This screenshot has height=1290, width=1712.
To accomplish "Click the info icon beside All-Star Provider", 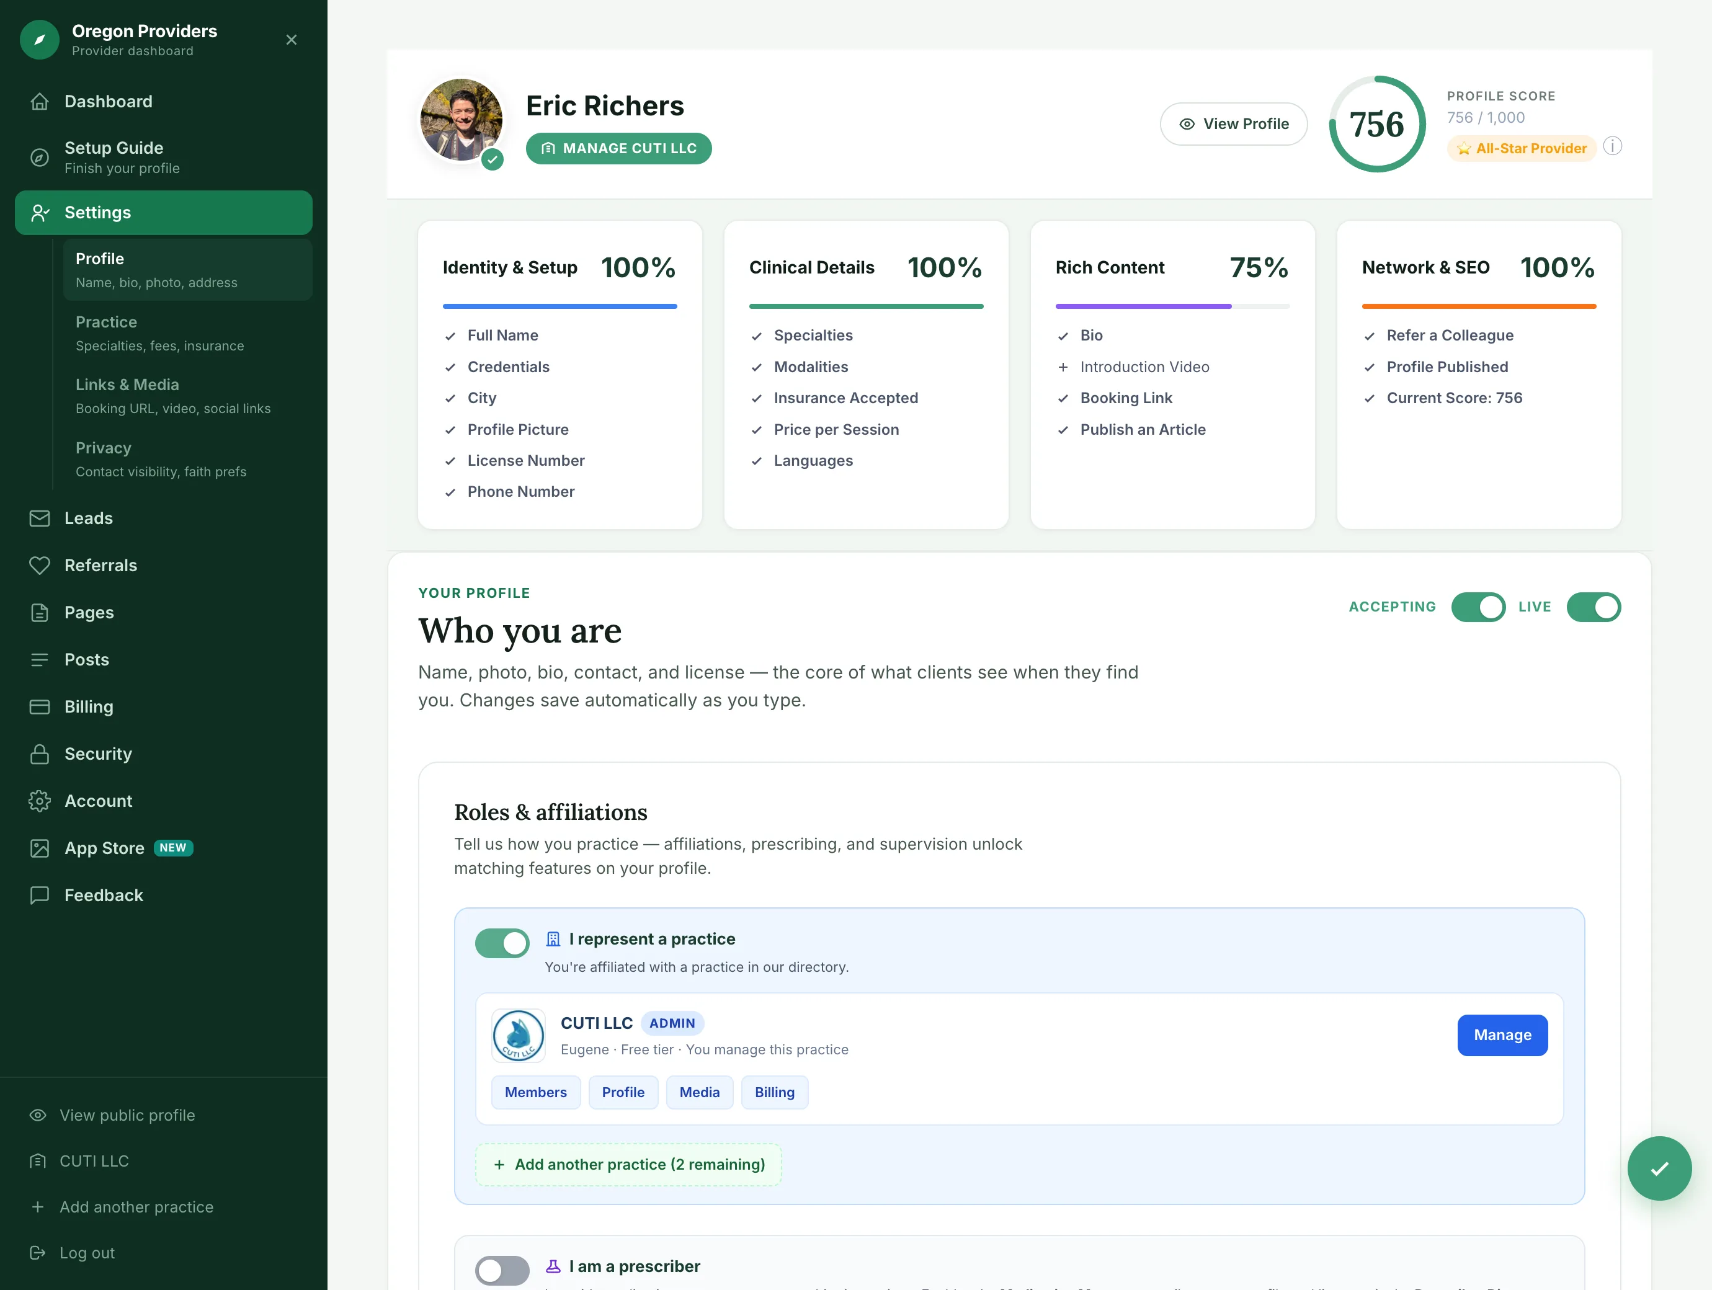I will (x=1612, y=146).
